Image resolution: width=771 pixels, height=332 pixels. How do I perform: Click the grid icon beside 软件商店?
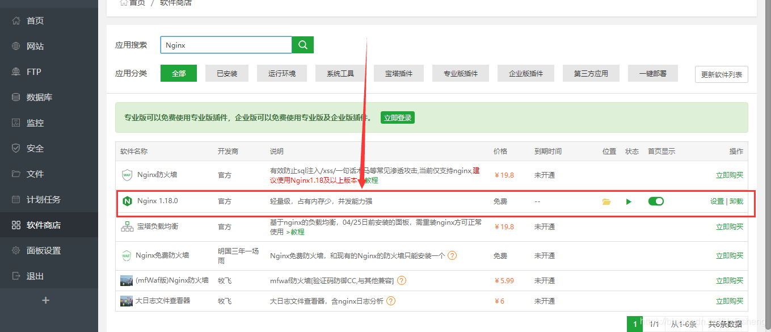coord(16,225)
